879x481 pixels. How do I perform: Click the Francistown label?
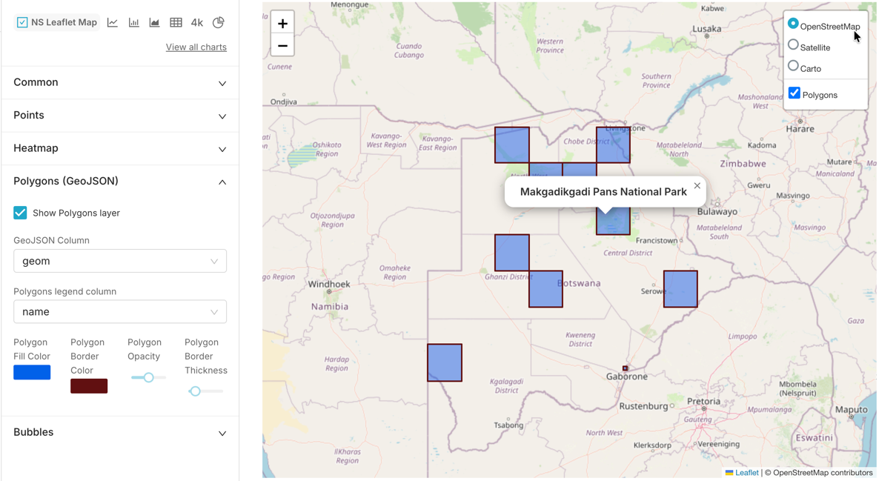657,240
